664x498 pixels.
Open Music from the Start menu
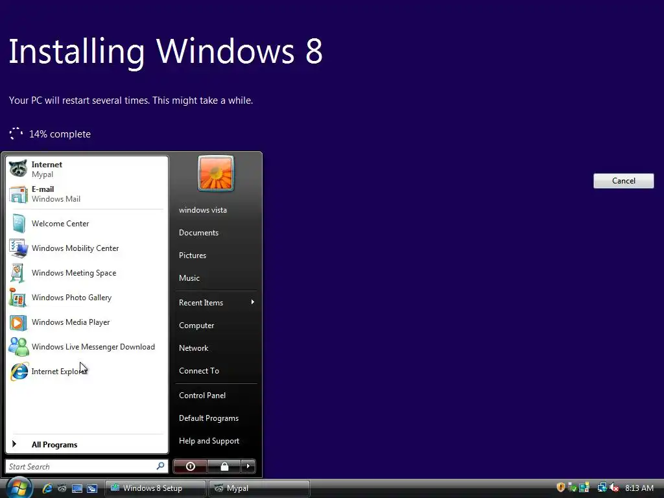216,278
